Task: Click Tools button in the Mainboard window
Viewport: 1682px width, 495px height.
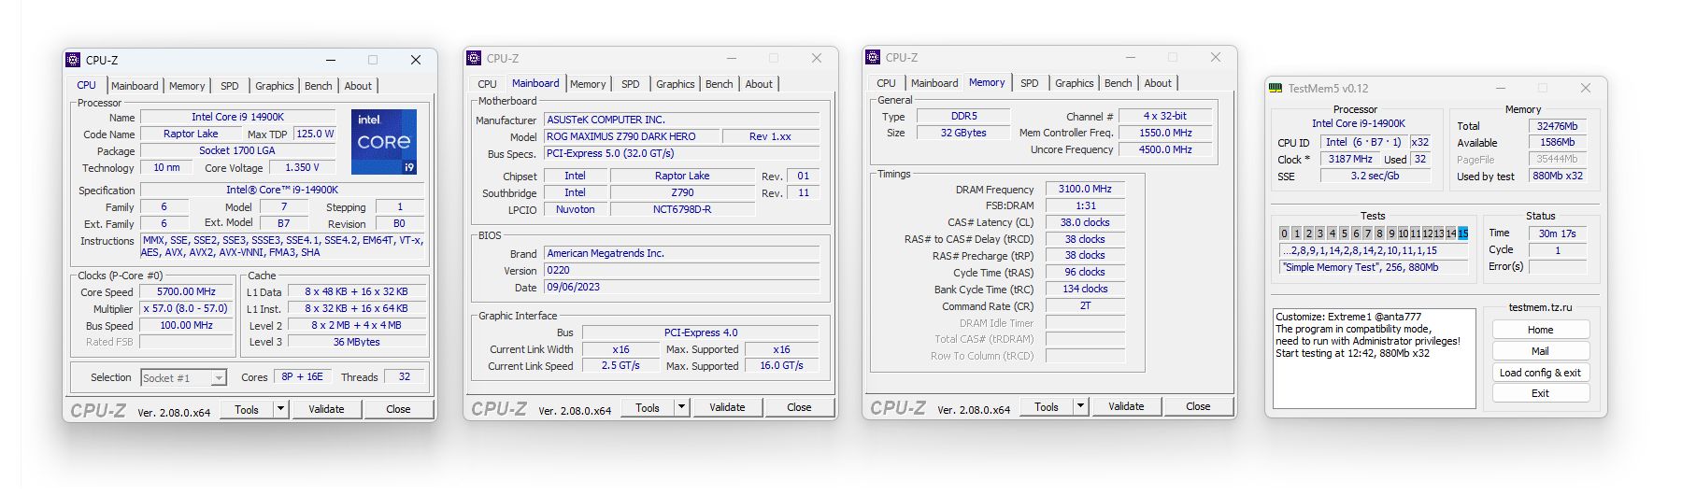Action: (648, 407)
